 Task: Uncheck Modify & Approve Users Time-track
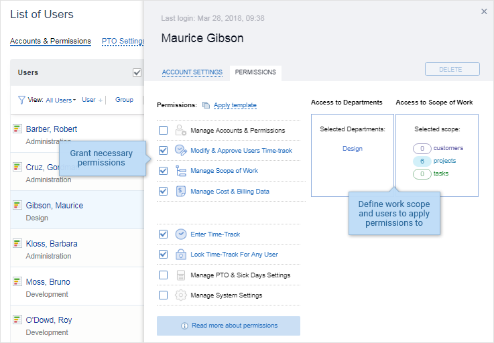(x=163, y=150)
